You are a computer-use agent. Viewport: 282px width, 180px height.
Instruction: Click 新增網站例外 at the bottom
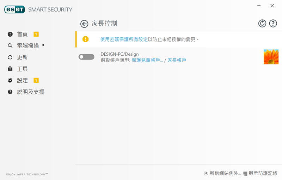(x=225, y=173)
